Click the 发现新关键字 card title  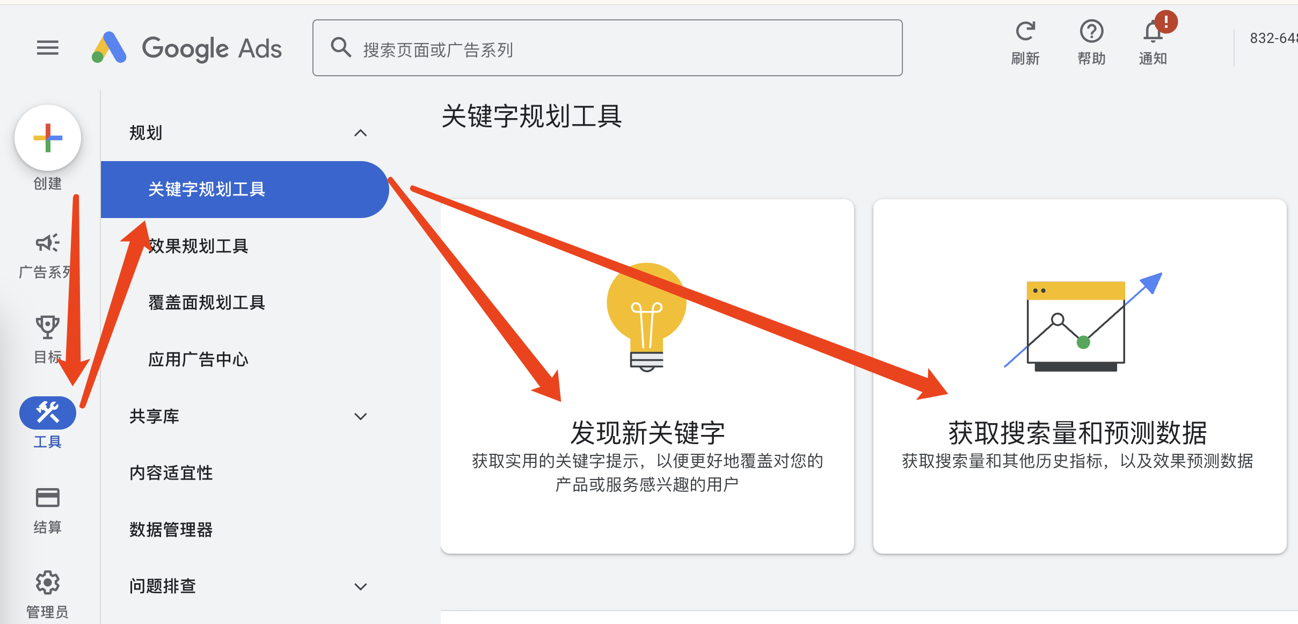coord(647,433)
